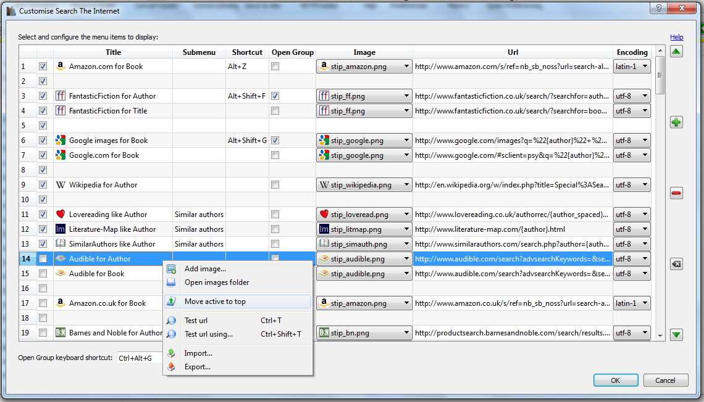Select Test url menu entry
The image size is (704, 402).
click(238, 321)
